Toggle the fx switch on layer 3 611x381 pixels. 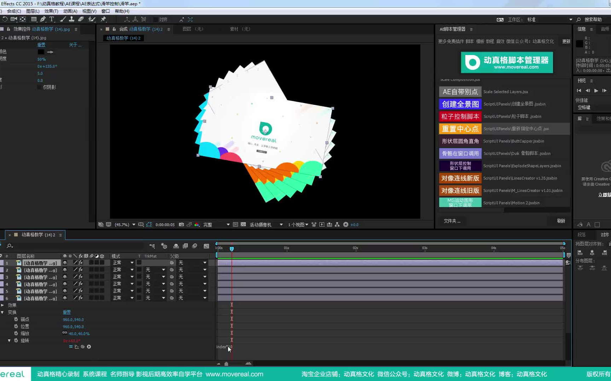tap(81, 277)
